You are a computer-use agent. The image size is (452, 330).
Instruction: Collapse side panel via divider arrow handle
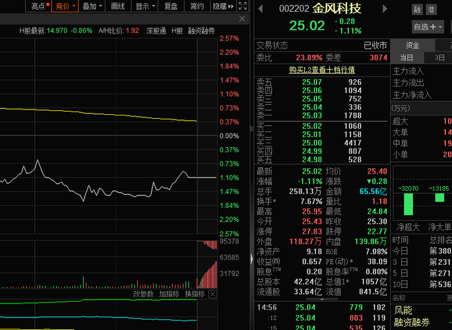[x=251, y=259]
